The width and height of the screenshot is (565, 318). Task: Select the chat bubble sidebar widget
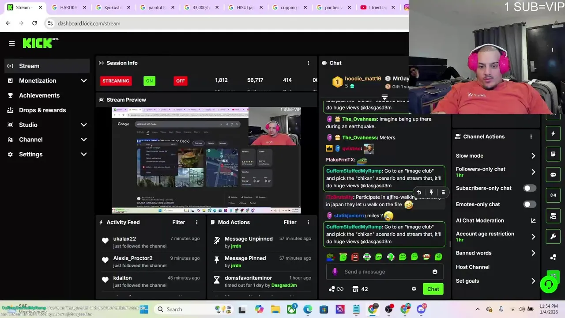pyautogui.click(x=553, y=174)
